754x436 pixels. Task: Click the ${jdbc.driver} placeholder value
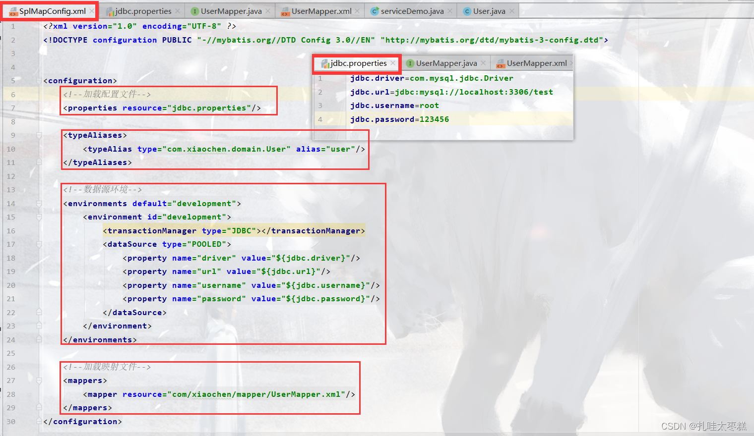click(x=311, y=258)
